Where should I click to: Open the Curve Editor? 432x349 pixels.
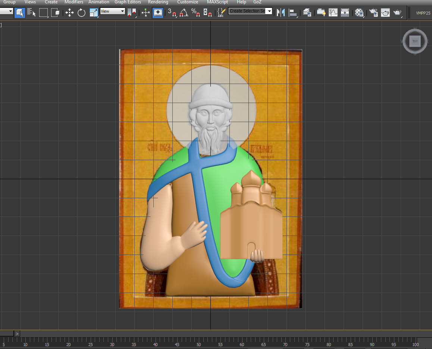point(333,13)
